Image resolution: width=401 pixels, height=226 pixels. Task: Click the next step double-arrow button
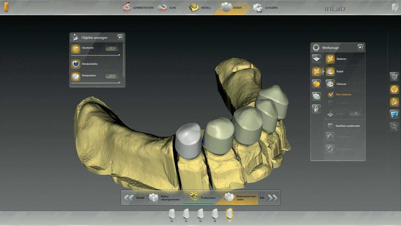click(x=272, y=198)
